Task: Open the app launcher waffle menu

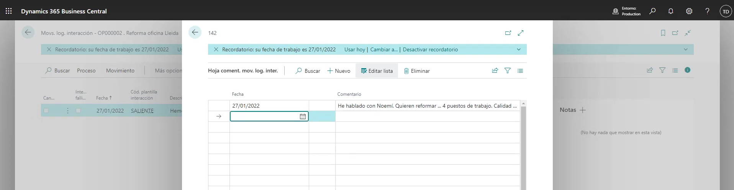Action: pos(8,11)
